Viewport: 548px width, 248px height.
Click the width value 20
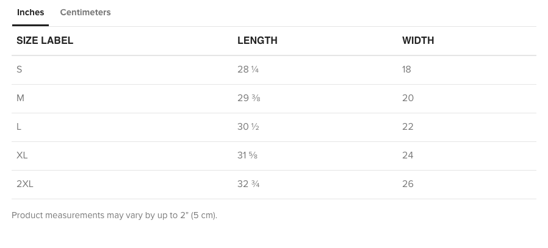[x=408, y=98]
